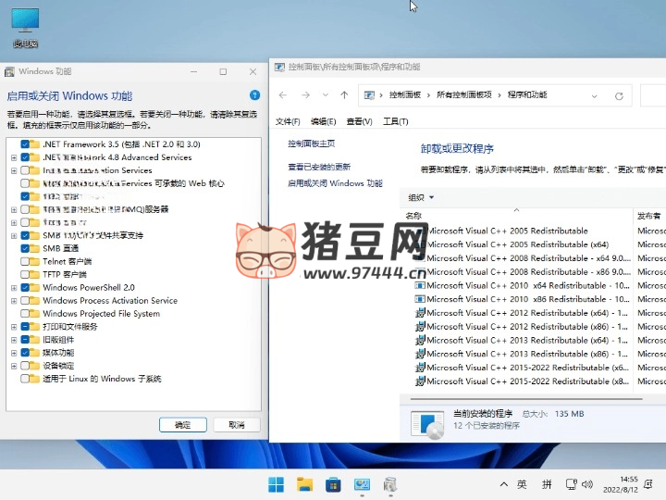Expand the .NET Framework 4.8 Advanced Services node
Viewport: 666px width, 500px height.
[14, 157]
